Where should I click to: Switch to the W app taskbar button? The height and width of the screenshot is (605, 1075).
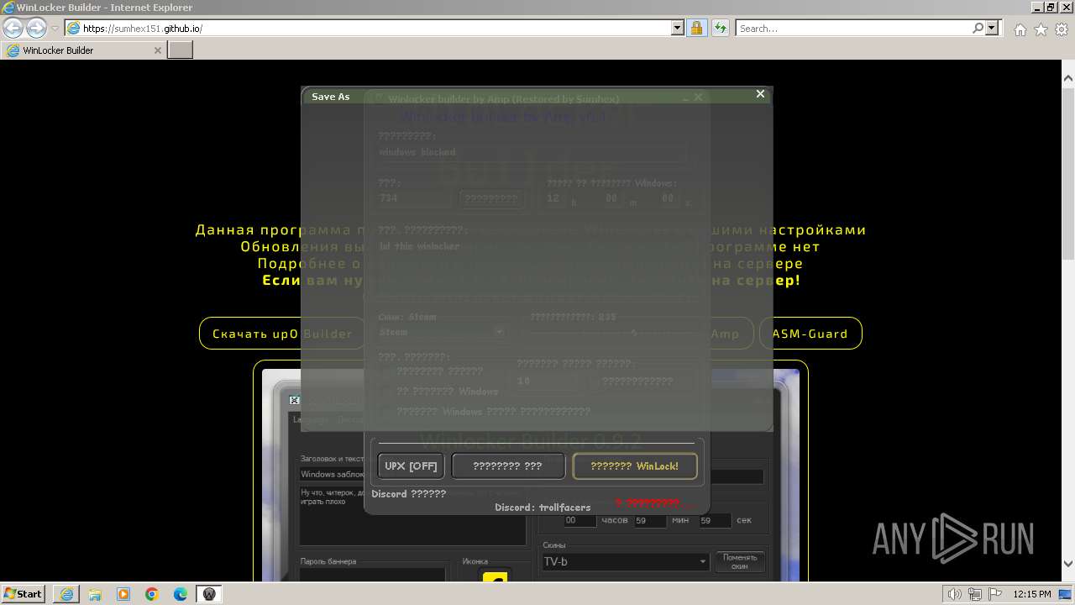209,594
